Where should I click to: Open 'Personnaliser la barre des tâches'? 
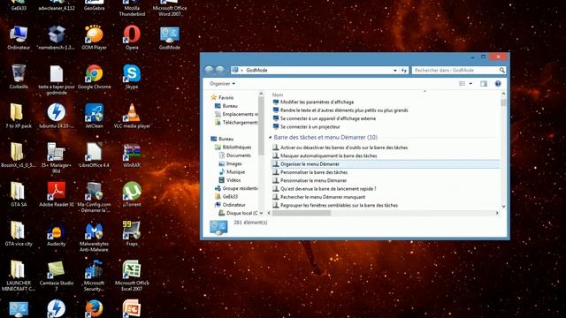[310, 172]
